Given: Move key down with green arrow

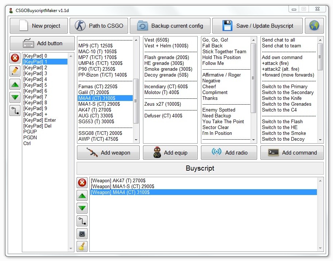Looking at the screenshot, I should (x=15, y=98).
